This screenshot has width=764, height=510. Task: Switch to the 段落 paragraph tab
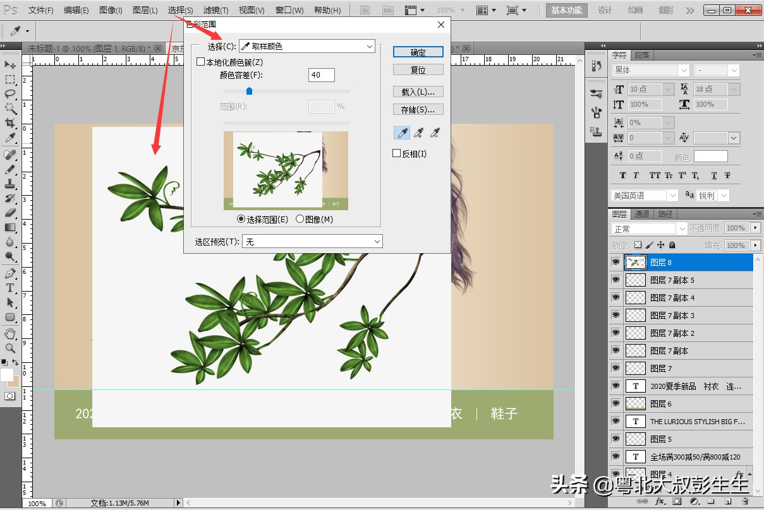coord(643,55)
